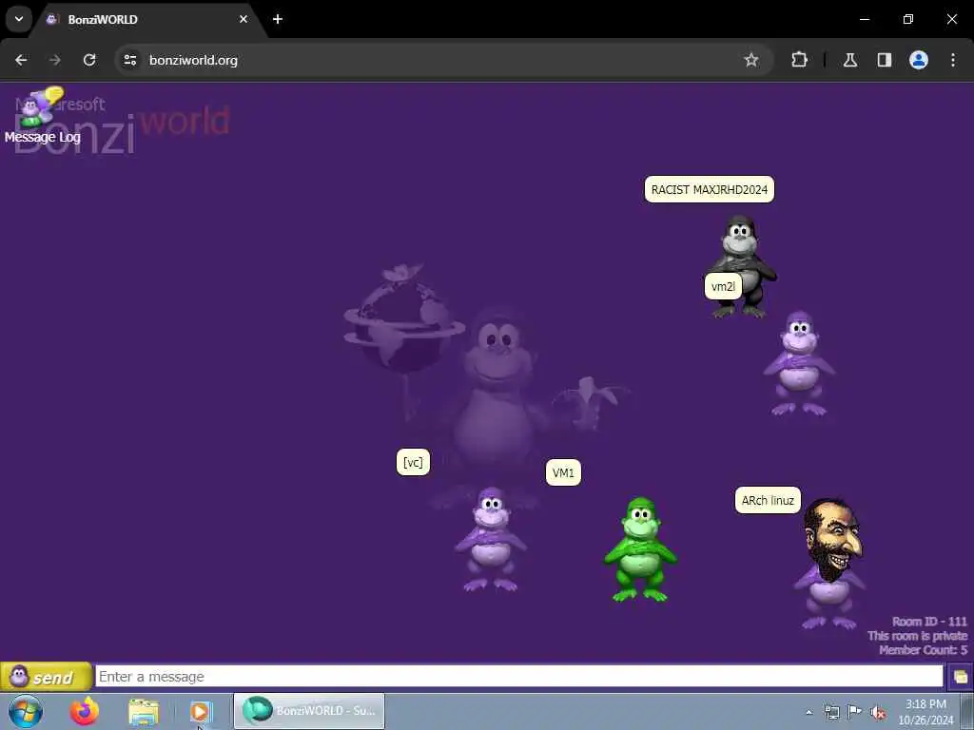This screenshot has width=974, height=730.
Task: Go back to the previous page
Action: (21, 60)
